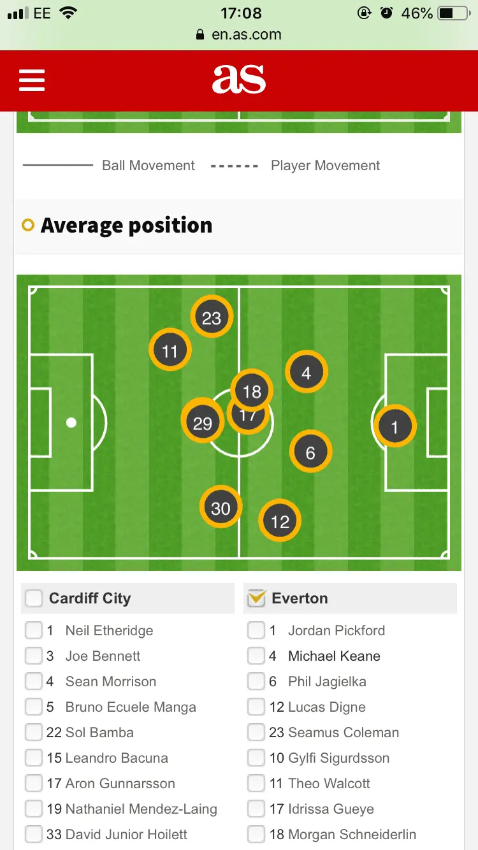
Task: Click player marker number 30
Action: 221,508
